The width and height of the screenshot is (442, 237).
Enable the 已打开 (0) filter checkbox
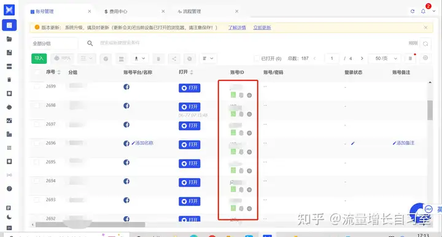point(257,58)
